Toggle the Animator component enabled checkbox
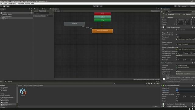 pyautogui.click(x=165, y=63)
